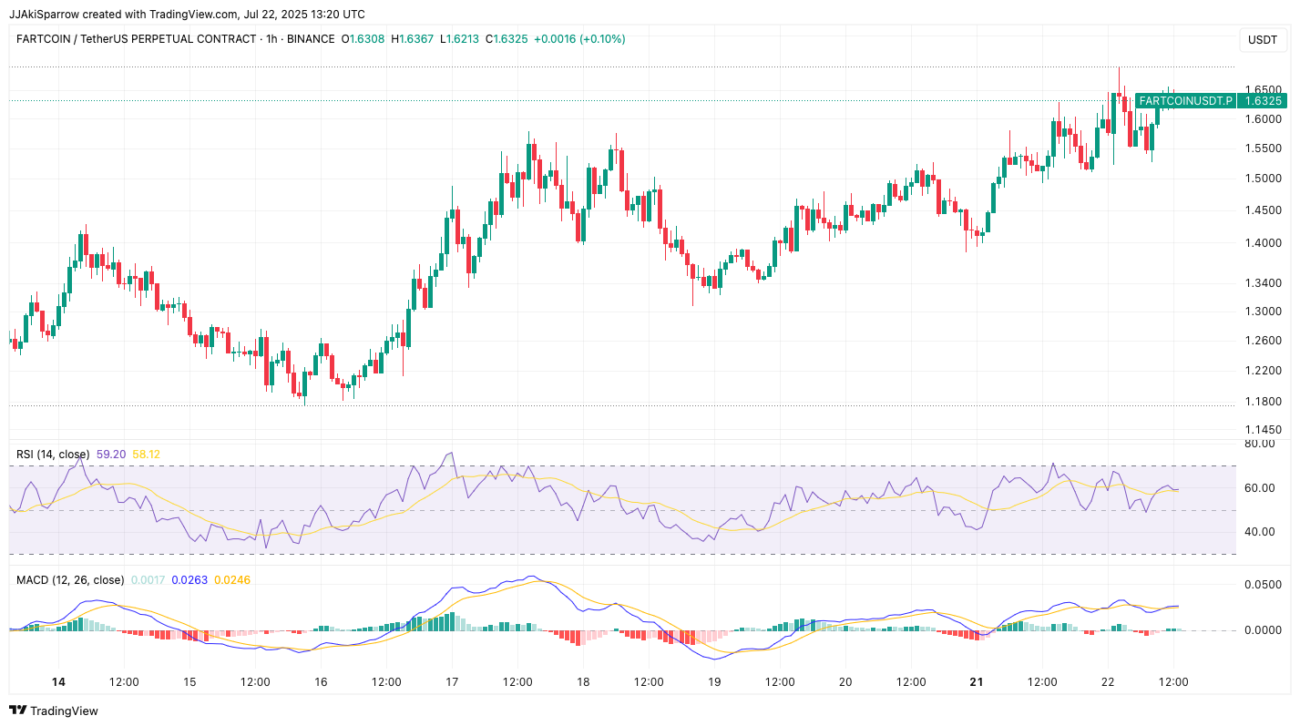Click the purple RSI value 59.20
Image resolution: width=1300 pixels, height=726 pixels.
tap(110, 454)
